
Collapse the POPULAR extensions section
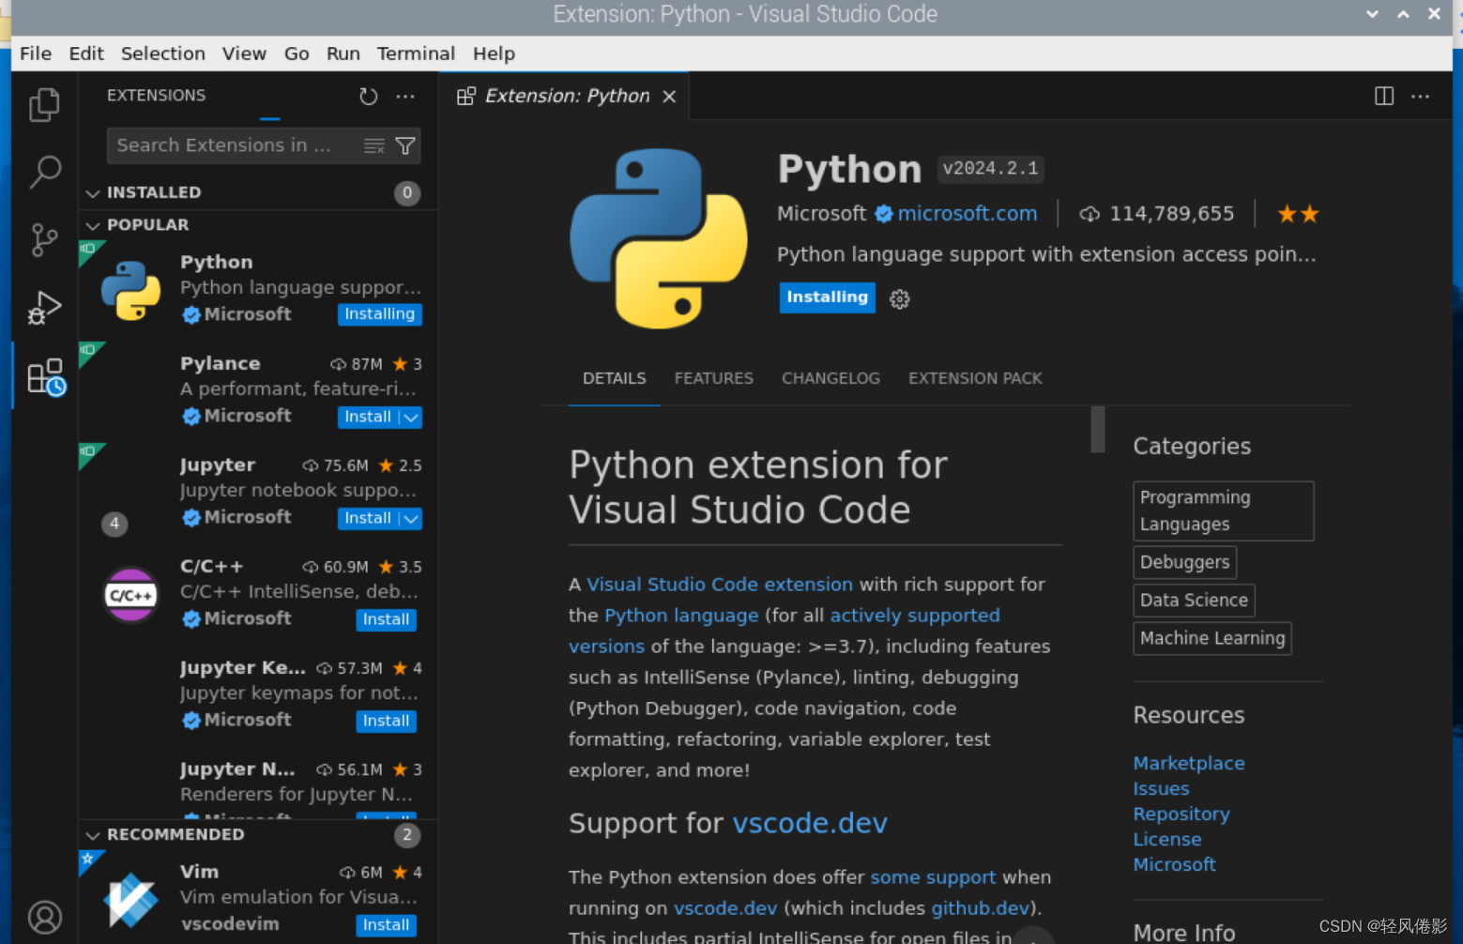coord(93,225)
